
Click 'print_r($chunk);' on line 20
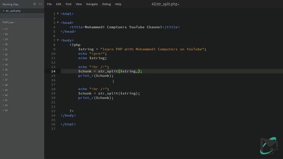[96, 98]
